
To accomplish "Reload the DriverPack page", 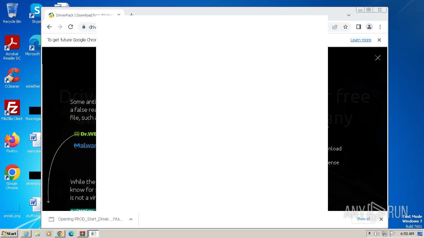I will point(71,27).
